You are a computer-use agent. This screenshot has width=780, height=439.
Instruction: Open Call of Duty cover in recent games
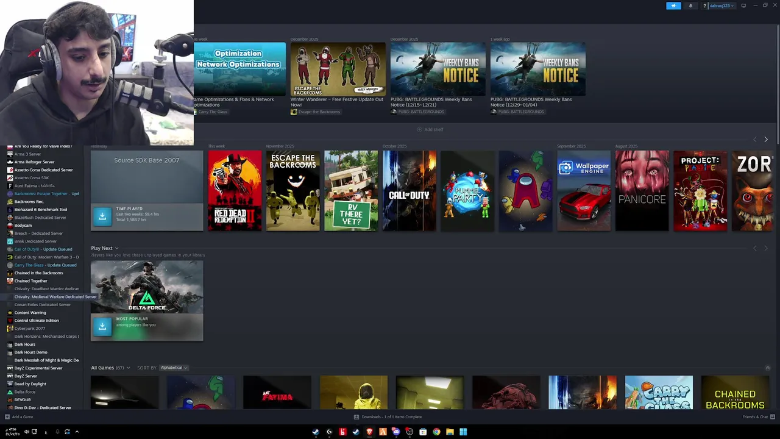click(x=409, y=191)
